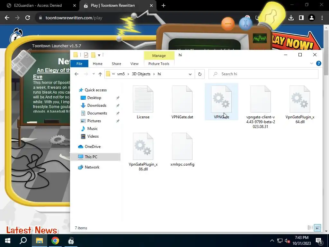
Task: Open Windows Start menu
Action: click(x=8, y=241)
